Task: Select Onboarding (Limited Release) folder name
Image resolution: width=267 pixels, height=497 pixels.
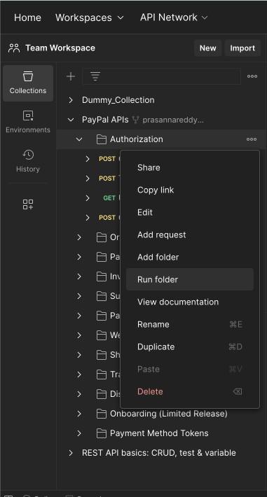Action: [x=169, y=414]
